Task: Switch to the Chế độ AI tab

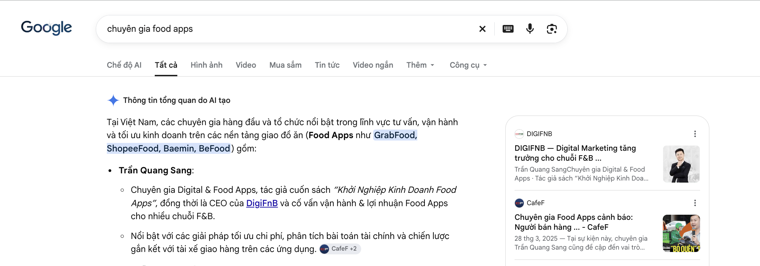Action: (124, 65)
